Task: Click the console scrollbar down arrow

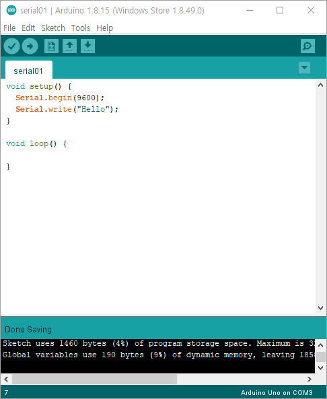Action: (321, 368)
